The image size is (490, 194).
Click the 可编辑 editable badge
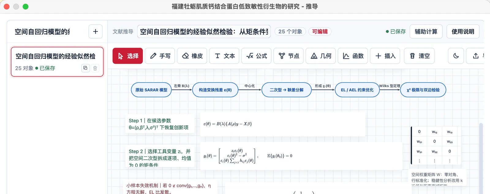point(320,32)
